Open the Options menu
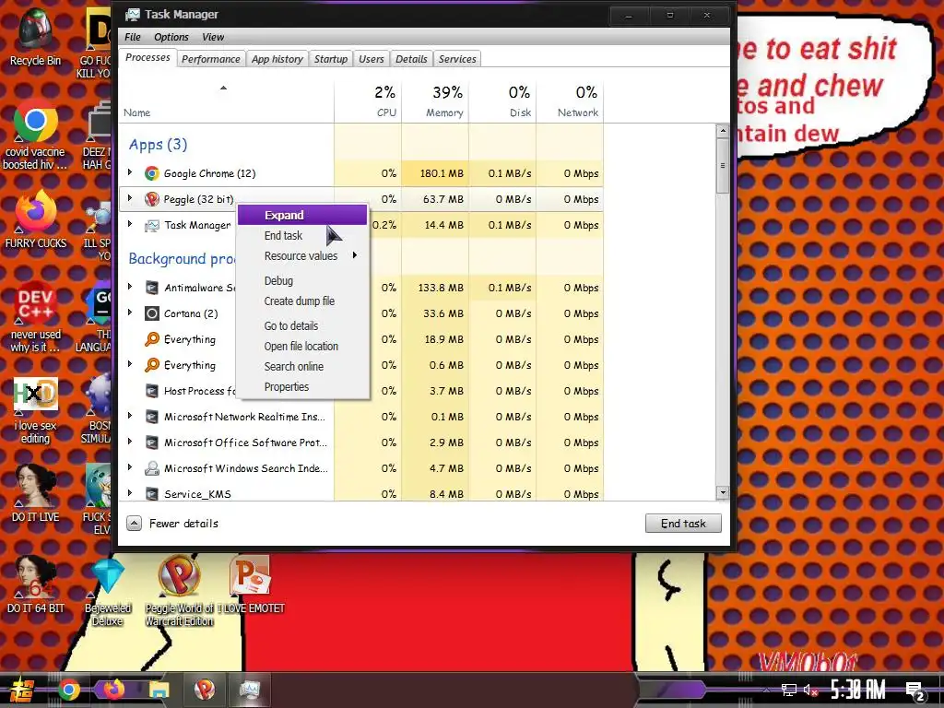The image size is (944, 708). coord(171,37)
